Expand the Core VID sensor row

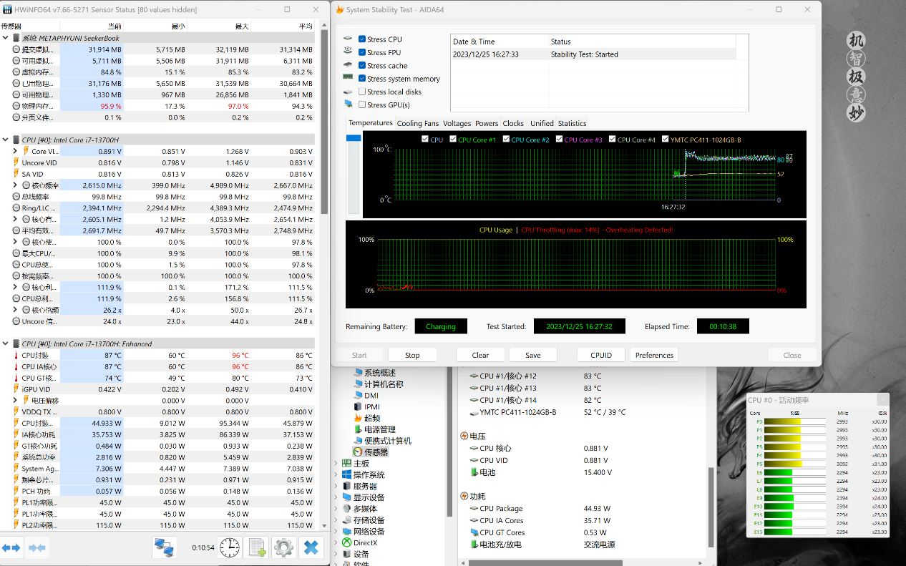(x=15, y=151)
